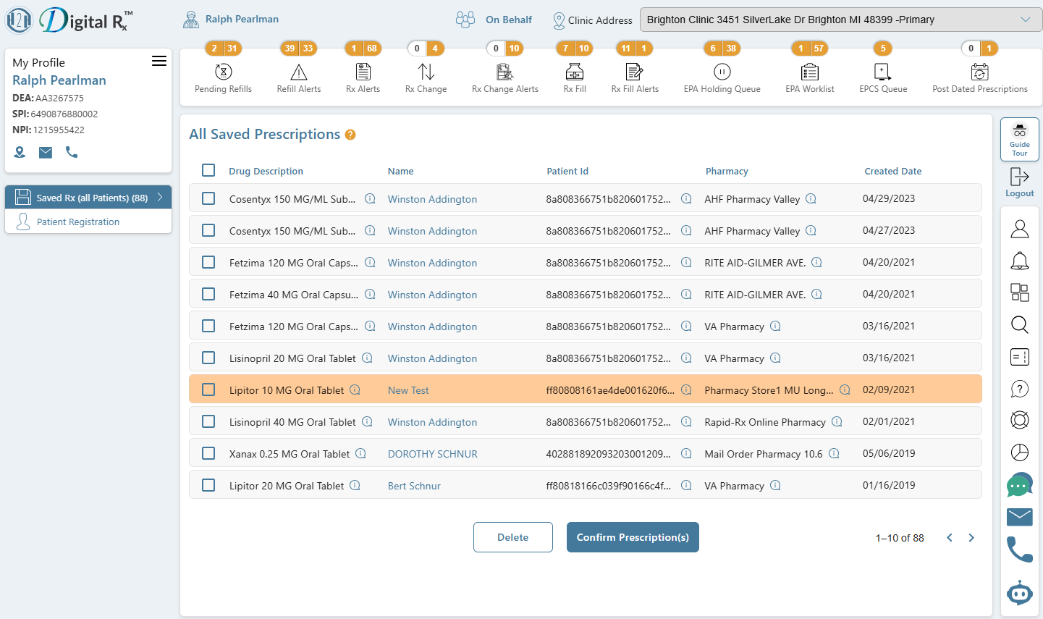
Task: Click the Name column header
Action: (401, 172)
